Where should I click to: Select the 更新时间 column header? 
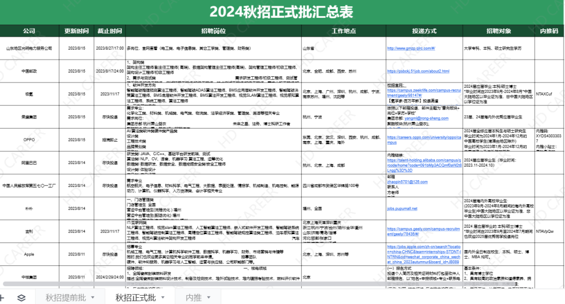[x=76, y=31]
